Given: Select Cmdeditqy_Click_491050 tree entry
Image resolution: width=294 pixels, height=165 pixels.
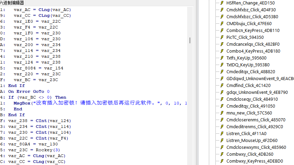Looking at the screenshot, I should click(x=251, y=106).
